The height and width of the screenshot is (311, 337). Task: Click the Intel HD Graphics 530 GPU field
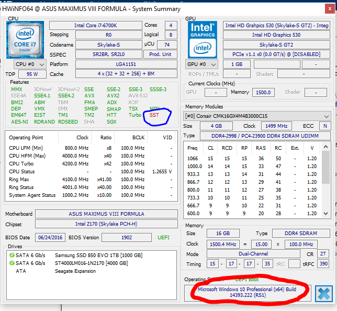pyautogui.click(x=276, y=35)
